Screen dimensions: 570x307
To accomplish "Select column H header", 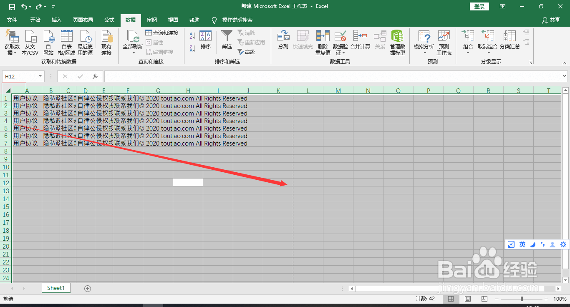I will (188, 91).
